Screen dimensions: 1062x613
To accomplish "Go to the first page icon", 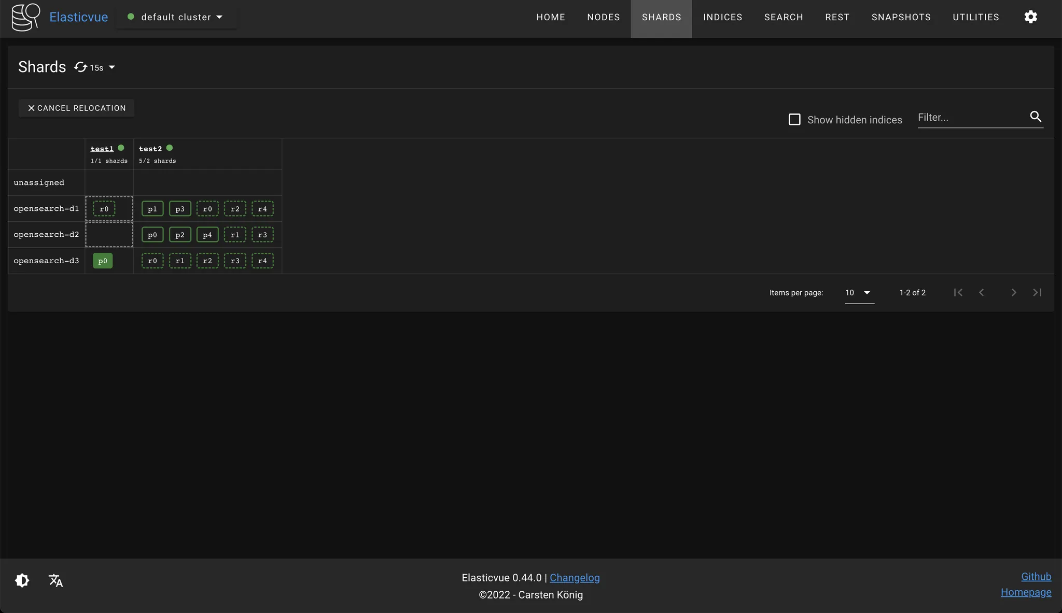I will tap(958, 292).
